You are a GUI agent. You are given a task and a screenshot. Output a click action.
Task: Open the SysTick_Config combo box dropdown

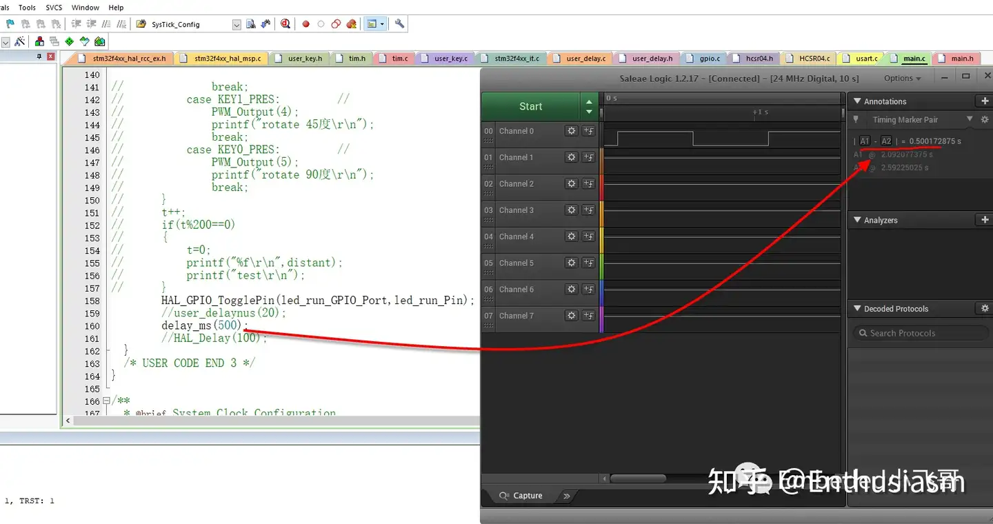(237, 24)
